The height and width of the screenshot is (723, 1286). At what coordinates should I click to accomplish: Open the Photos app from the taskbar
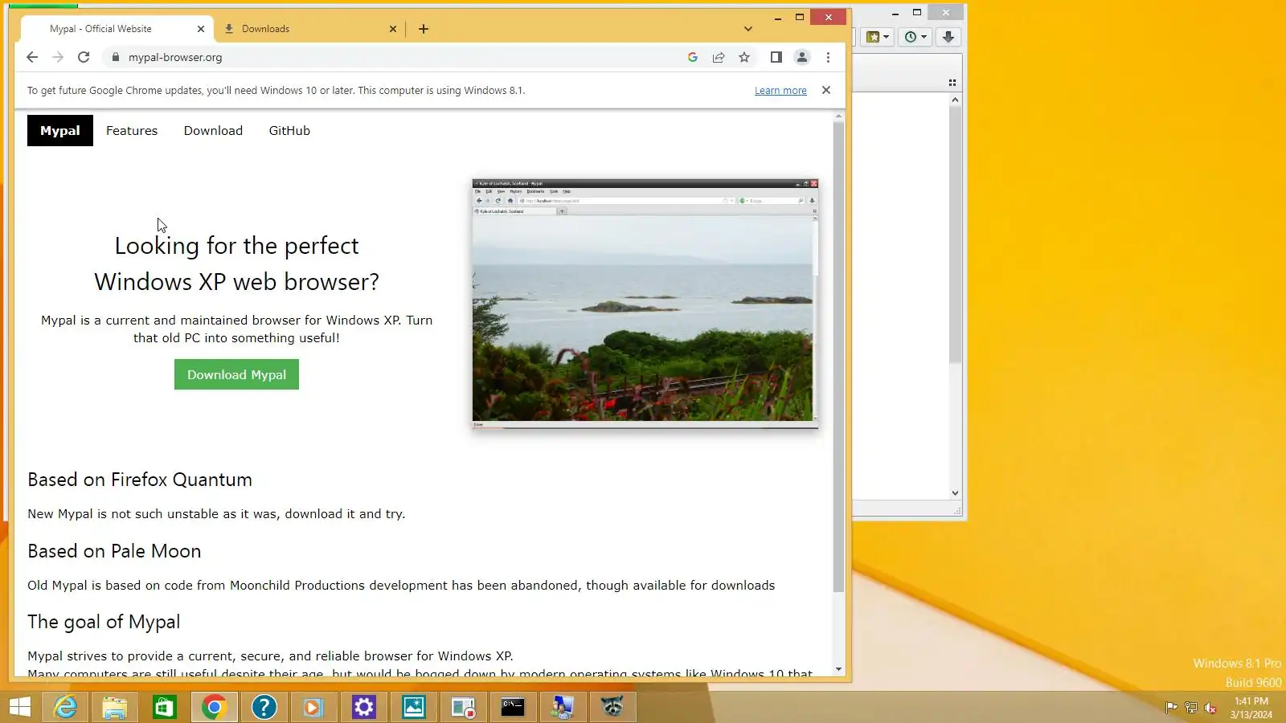(413, 707)
